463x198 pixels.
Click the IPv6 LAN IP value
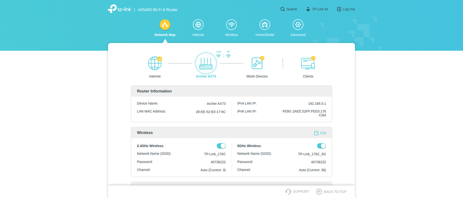(x=304, y=113)
